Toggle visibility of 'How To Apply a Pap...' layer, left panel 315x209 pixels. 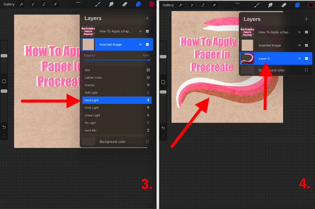[x=147, y=31]
